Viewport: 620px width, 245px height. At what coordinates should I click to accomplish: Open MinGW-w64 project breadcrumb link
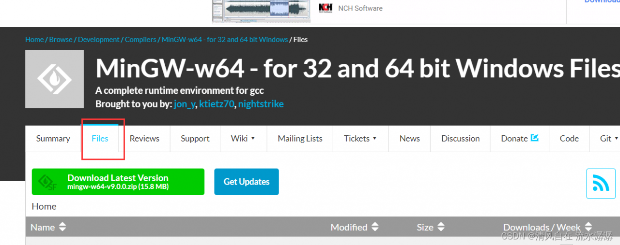(x=225, y=40)
